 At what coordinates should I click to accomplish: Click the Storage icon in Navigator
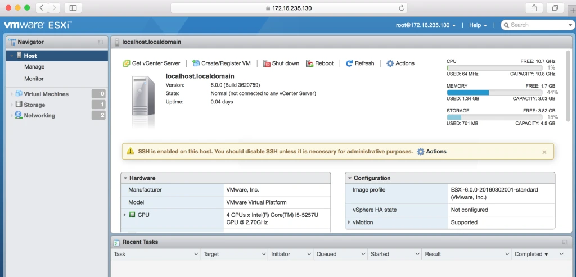click(x=19, y=105)
